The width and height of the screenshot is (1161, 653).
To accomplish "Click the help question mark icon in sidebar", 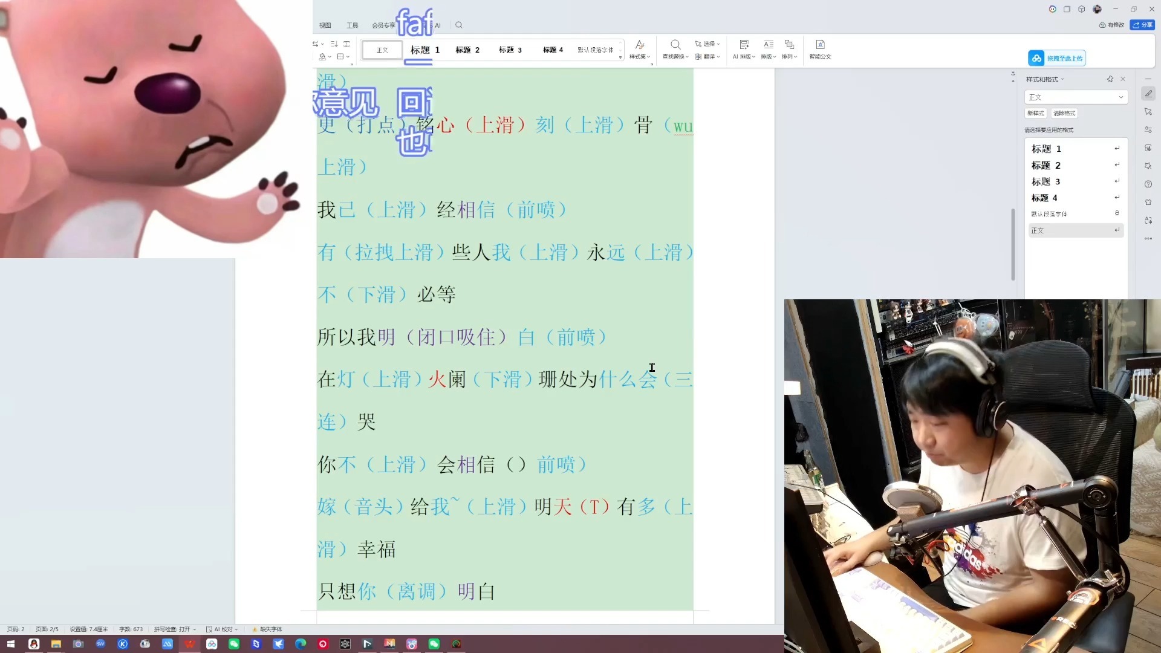I will [1148, 184].
